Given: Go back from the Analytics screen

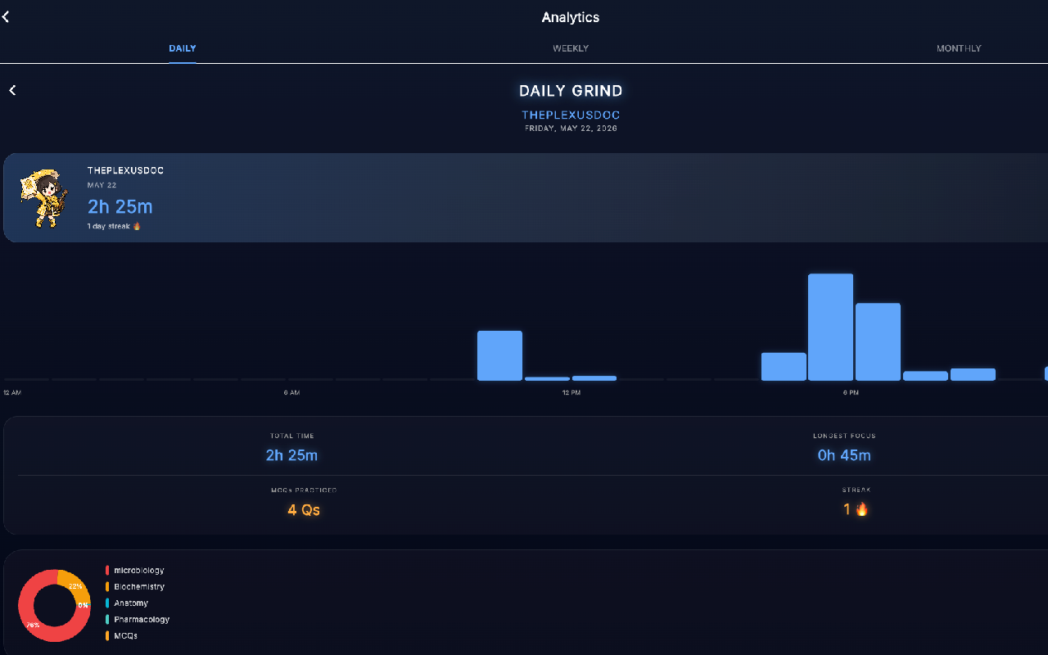Looking at the screenshot, I should [x=6, y=16].
